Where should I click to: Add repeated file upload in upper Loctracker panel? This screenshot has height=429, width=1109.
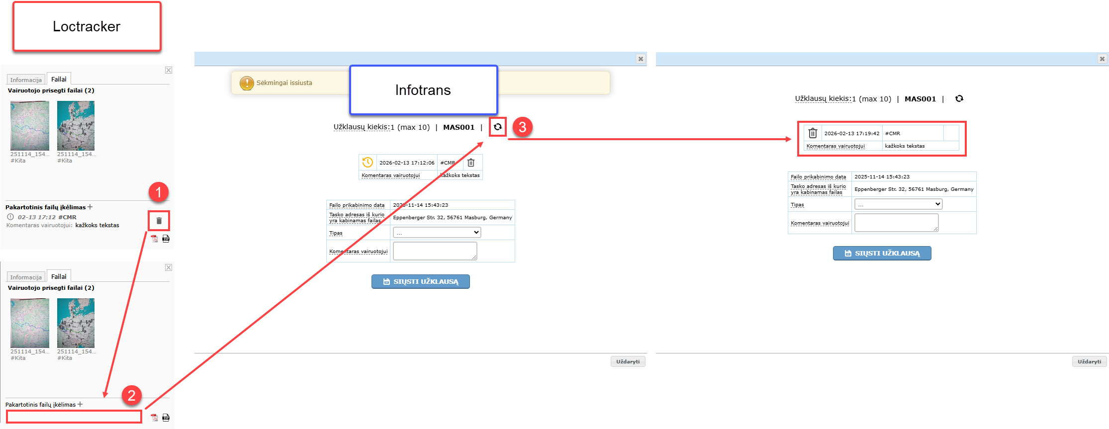(90, 207)
